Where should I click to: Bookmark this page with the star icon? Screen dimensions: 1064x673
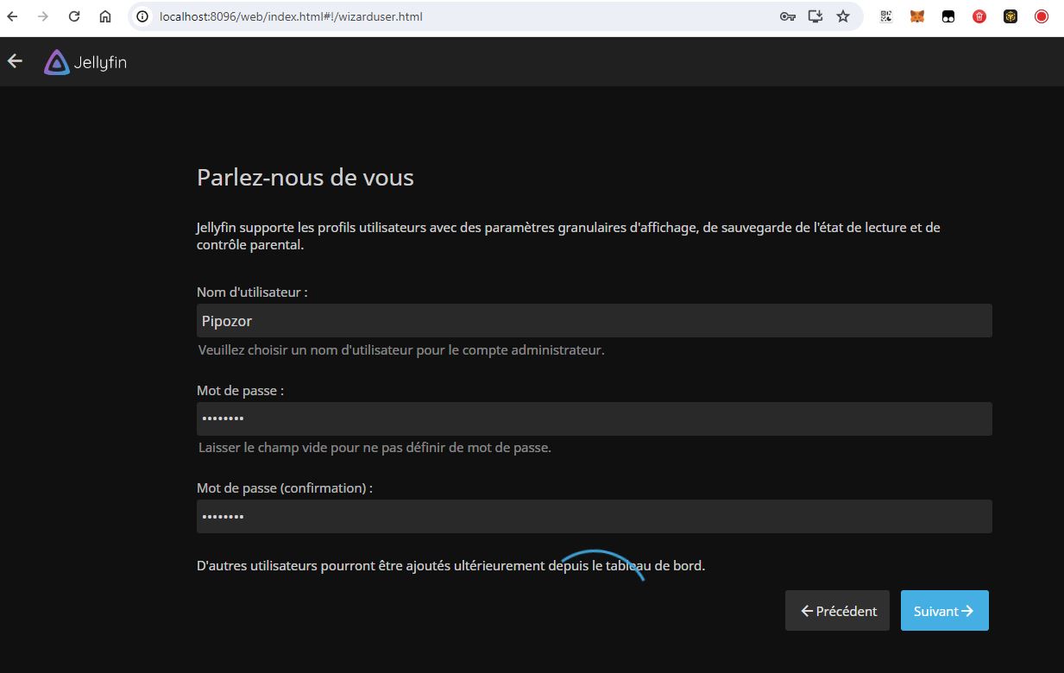[x=843, y=16]
